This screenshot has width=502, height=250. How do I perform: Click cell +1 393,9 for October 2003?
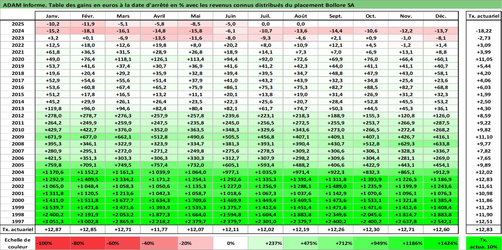pyautogui.click(x=371, y=179)
